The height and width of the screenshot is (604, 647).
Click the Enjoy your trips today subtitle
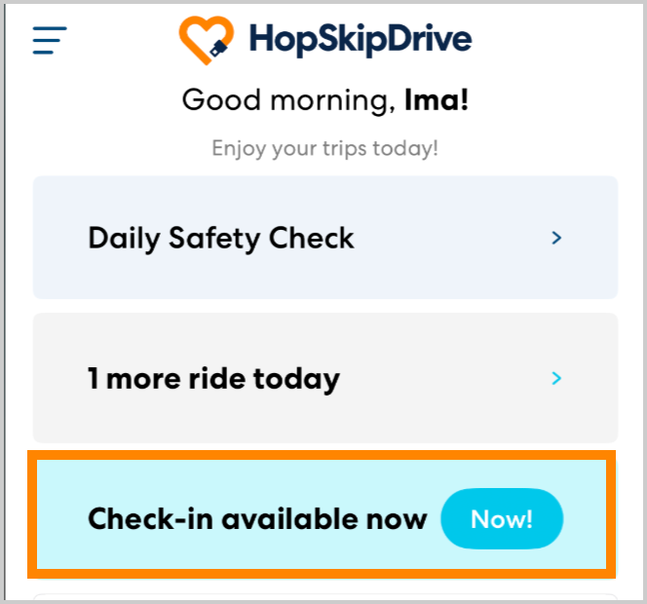point(324,149)
